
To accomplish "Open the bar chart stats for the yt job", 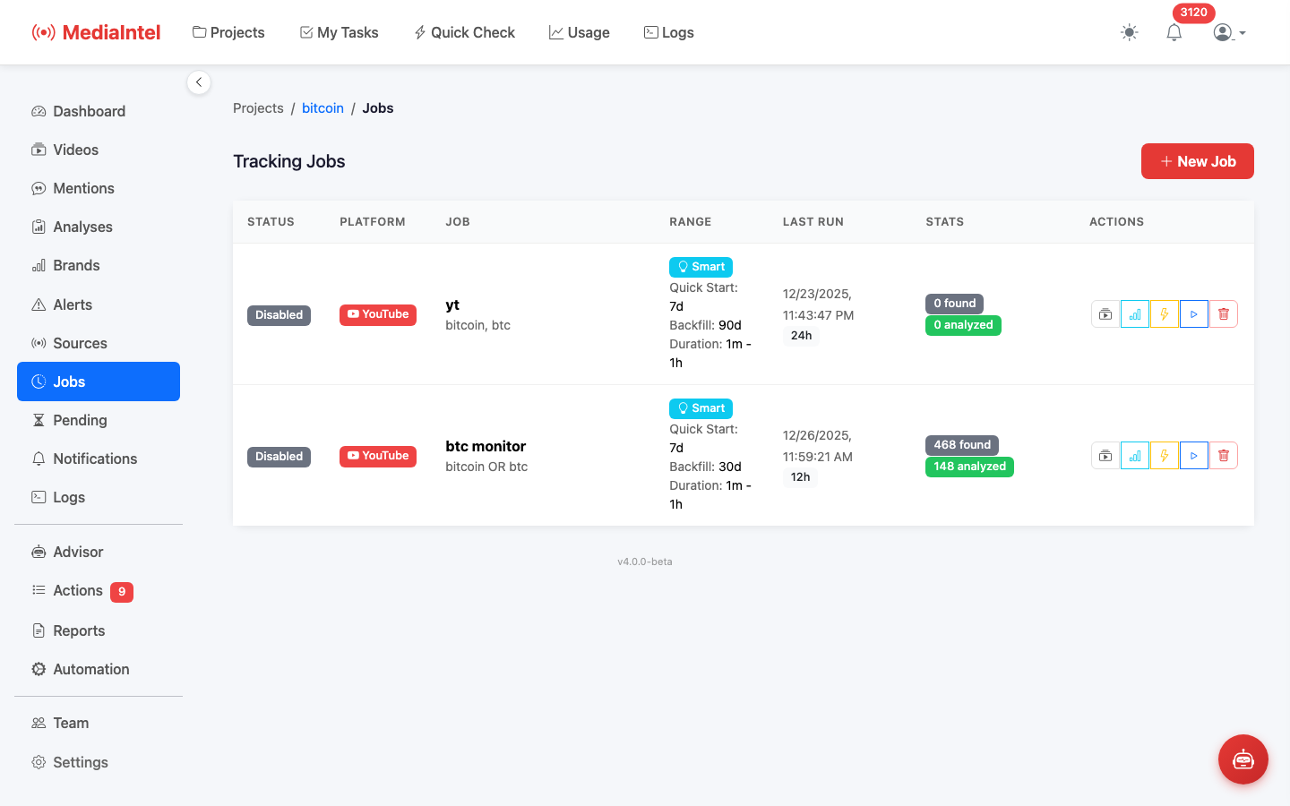I will pyautogui.click(x=1134, y=313).
